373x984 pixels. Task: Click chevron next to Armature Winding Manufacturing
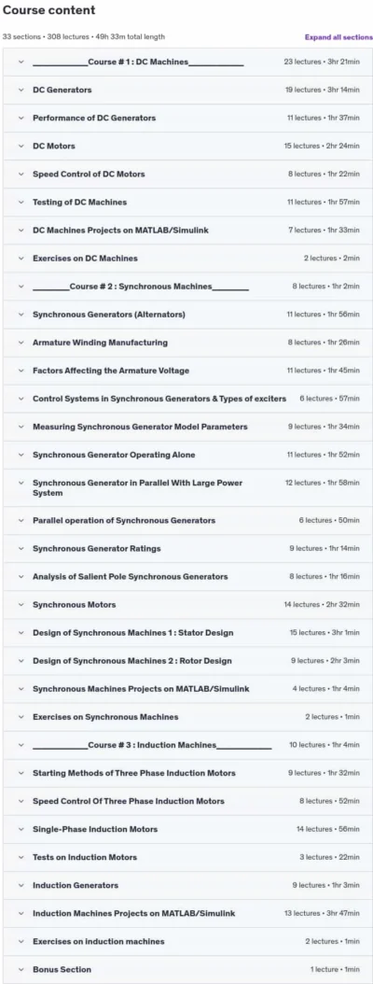21,343
